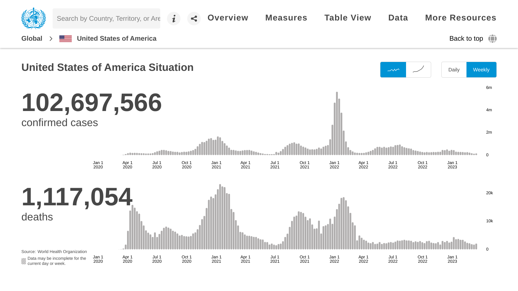Screen dimensions: 518x291
Task: Open the Overview tab
Action: pos(228,18)
